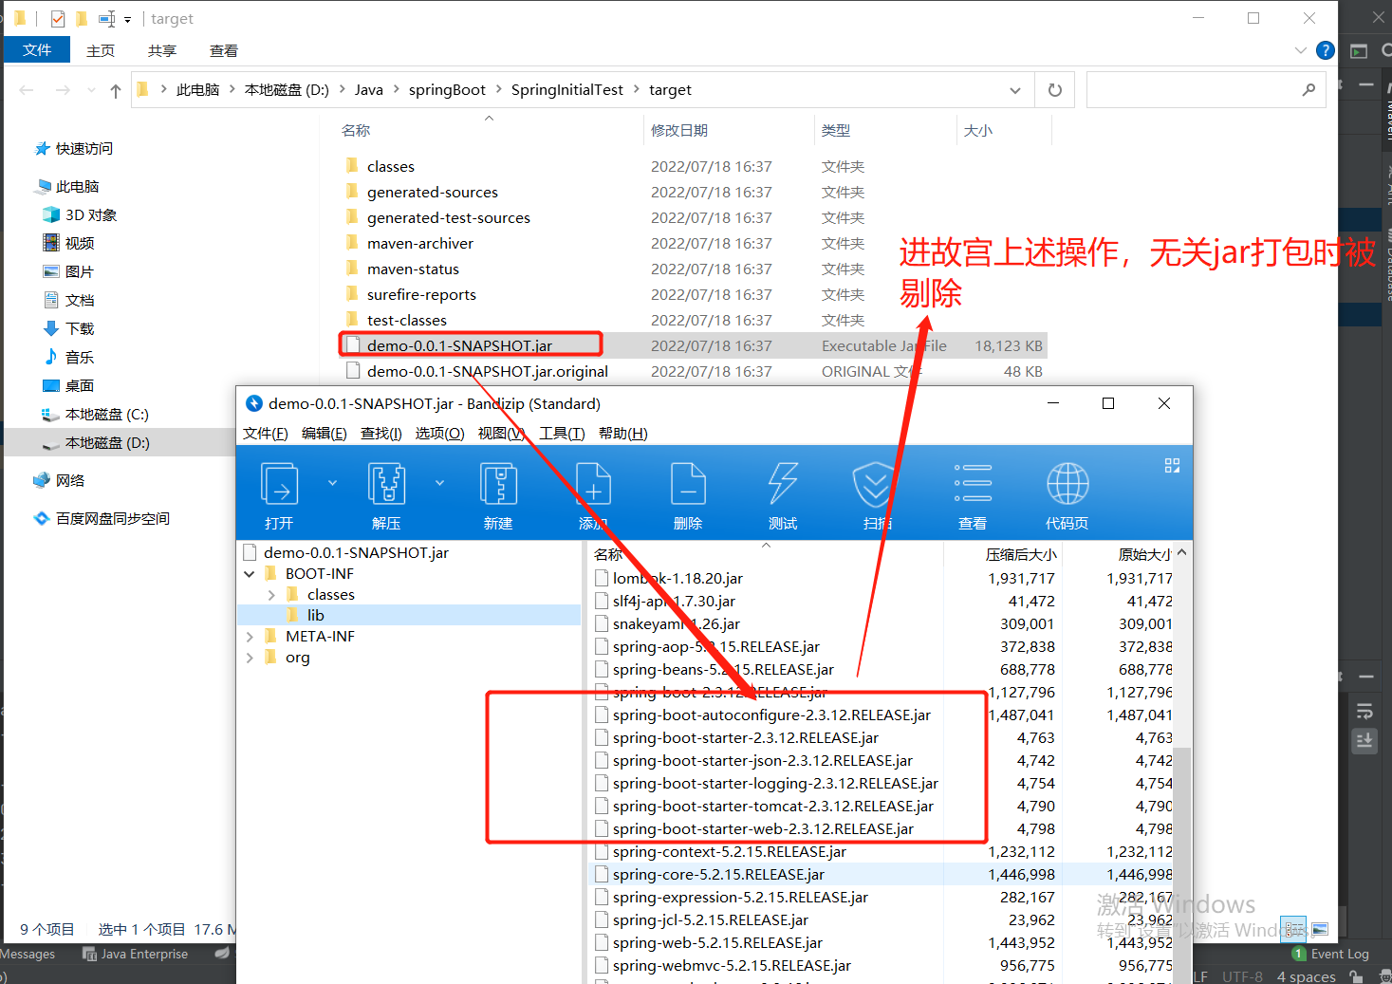Click the New archive (新建) toolbar icon
This screenshot has height=984, width=1392.
tap(498, 484)
